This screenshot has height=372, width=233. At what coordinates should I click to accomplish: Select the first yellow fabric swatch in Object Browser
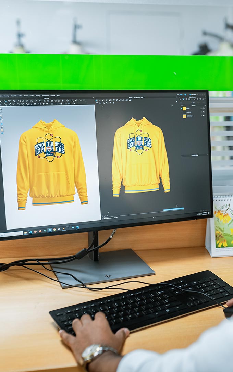point(184,109)
